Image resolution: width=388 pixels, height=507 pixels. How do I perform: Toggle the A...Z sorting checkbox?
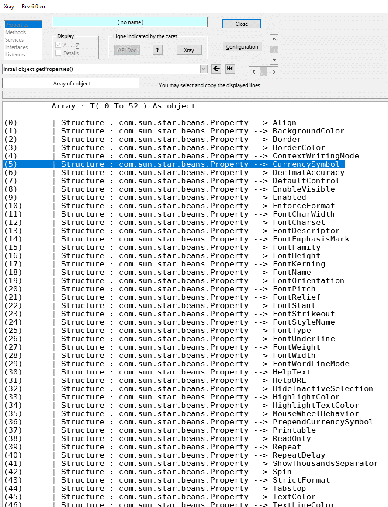coord(59,45)
